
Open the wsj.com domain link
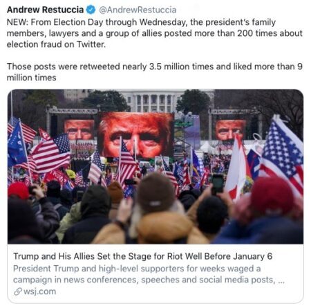point(39,291)
